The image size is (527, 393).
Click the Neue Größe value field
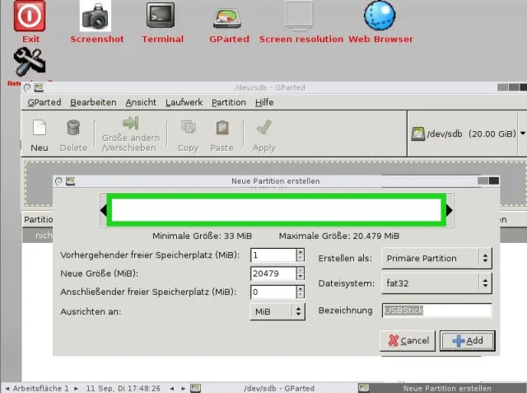click(273, 274)
